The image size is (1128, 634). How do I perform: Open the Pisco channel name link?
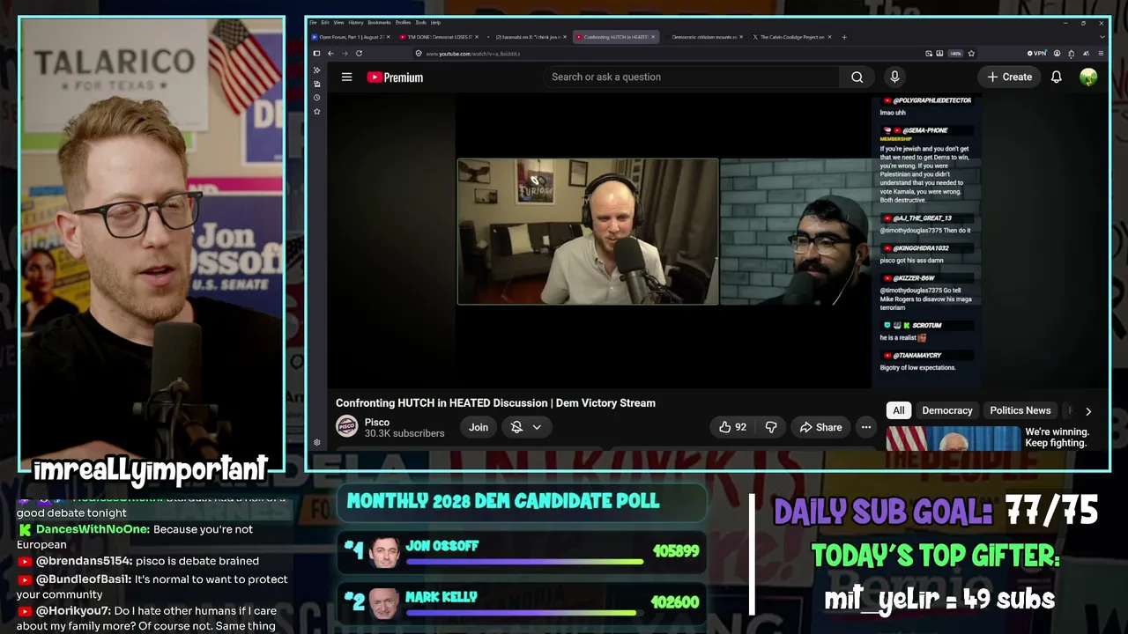point(377,422)
